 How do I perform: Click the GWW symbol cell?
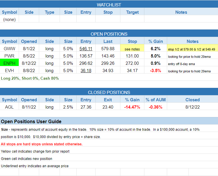tap(9, 49)
